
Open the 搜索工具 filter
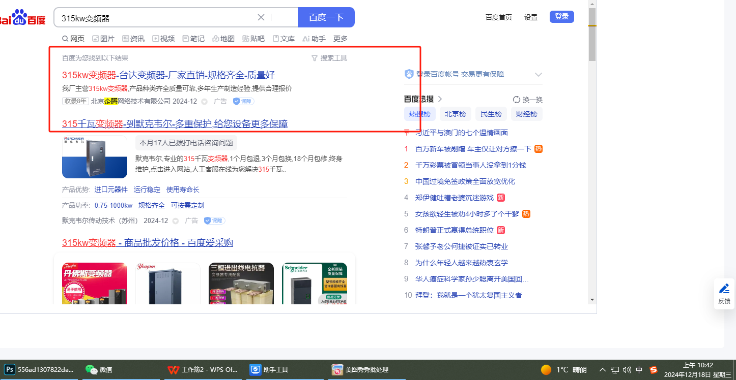(329, 58)
